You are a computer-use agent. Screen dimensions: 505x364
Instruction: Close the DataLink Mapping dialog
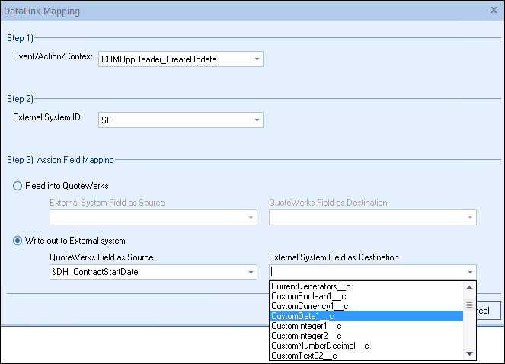pyautogui.click(x=493, y=11)
